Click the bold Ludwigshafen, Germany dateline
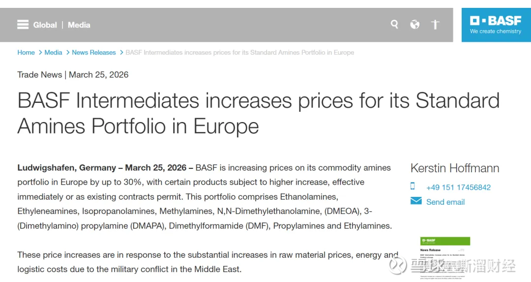Screen dimensions: 531x282 tap(105, 168)
